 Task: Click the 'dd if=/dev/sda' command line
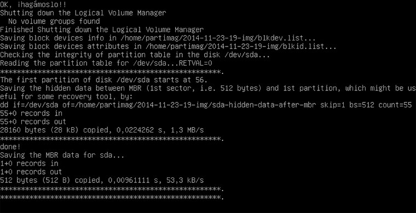206,105
